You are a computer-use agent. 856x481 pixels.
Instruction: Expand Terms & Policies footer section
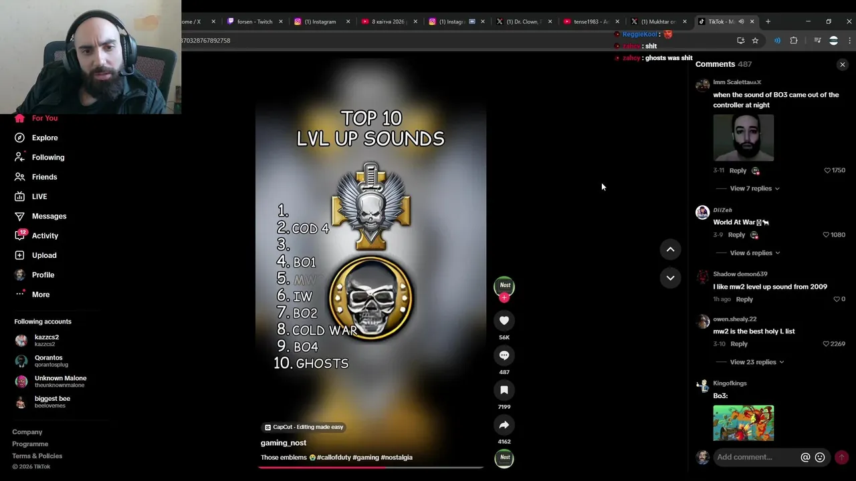pos(37,456)
